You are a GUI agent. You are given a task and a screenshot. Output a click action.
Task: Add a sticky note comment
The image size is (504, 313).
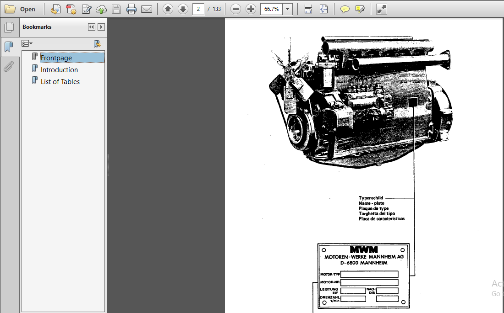(345, 9)
